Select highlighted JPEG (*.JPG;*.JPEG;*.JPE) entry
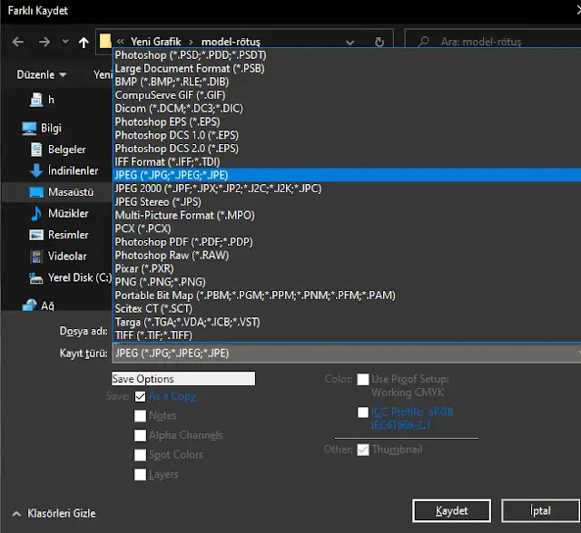The height and width of the screenshot is (533, 581). 347,175
